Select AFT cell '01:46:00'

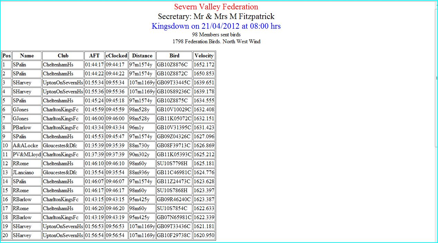tap(94, 119)
